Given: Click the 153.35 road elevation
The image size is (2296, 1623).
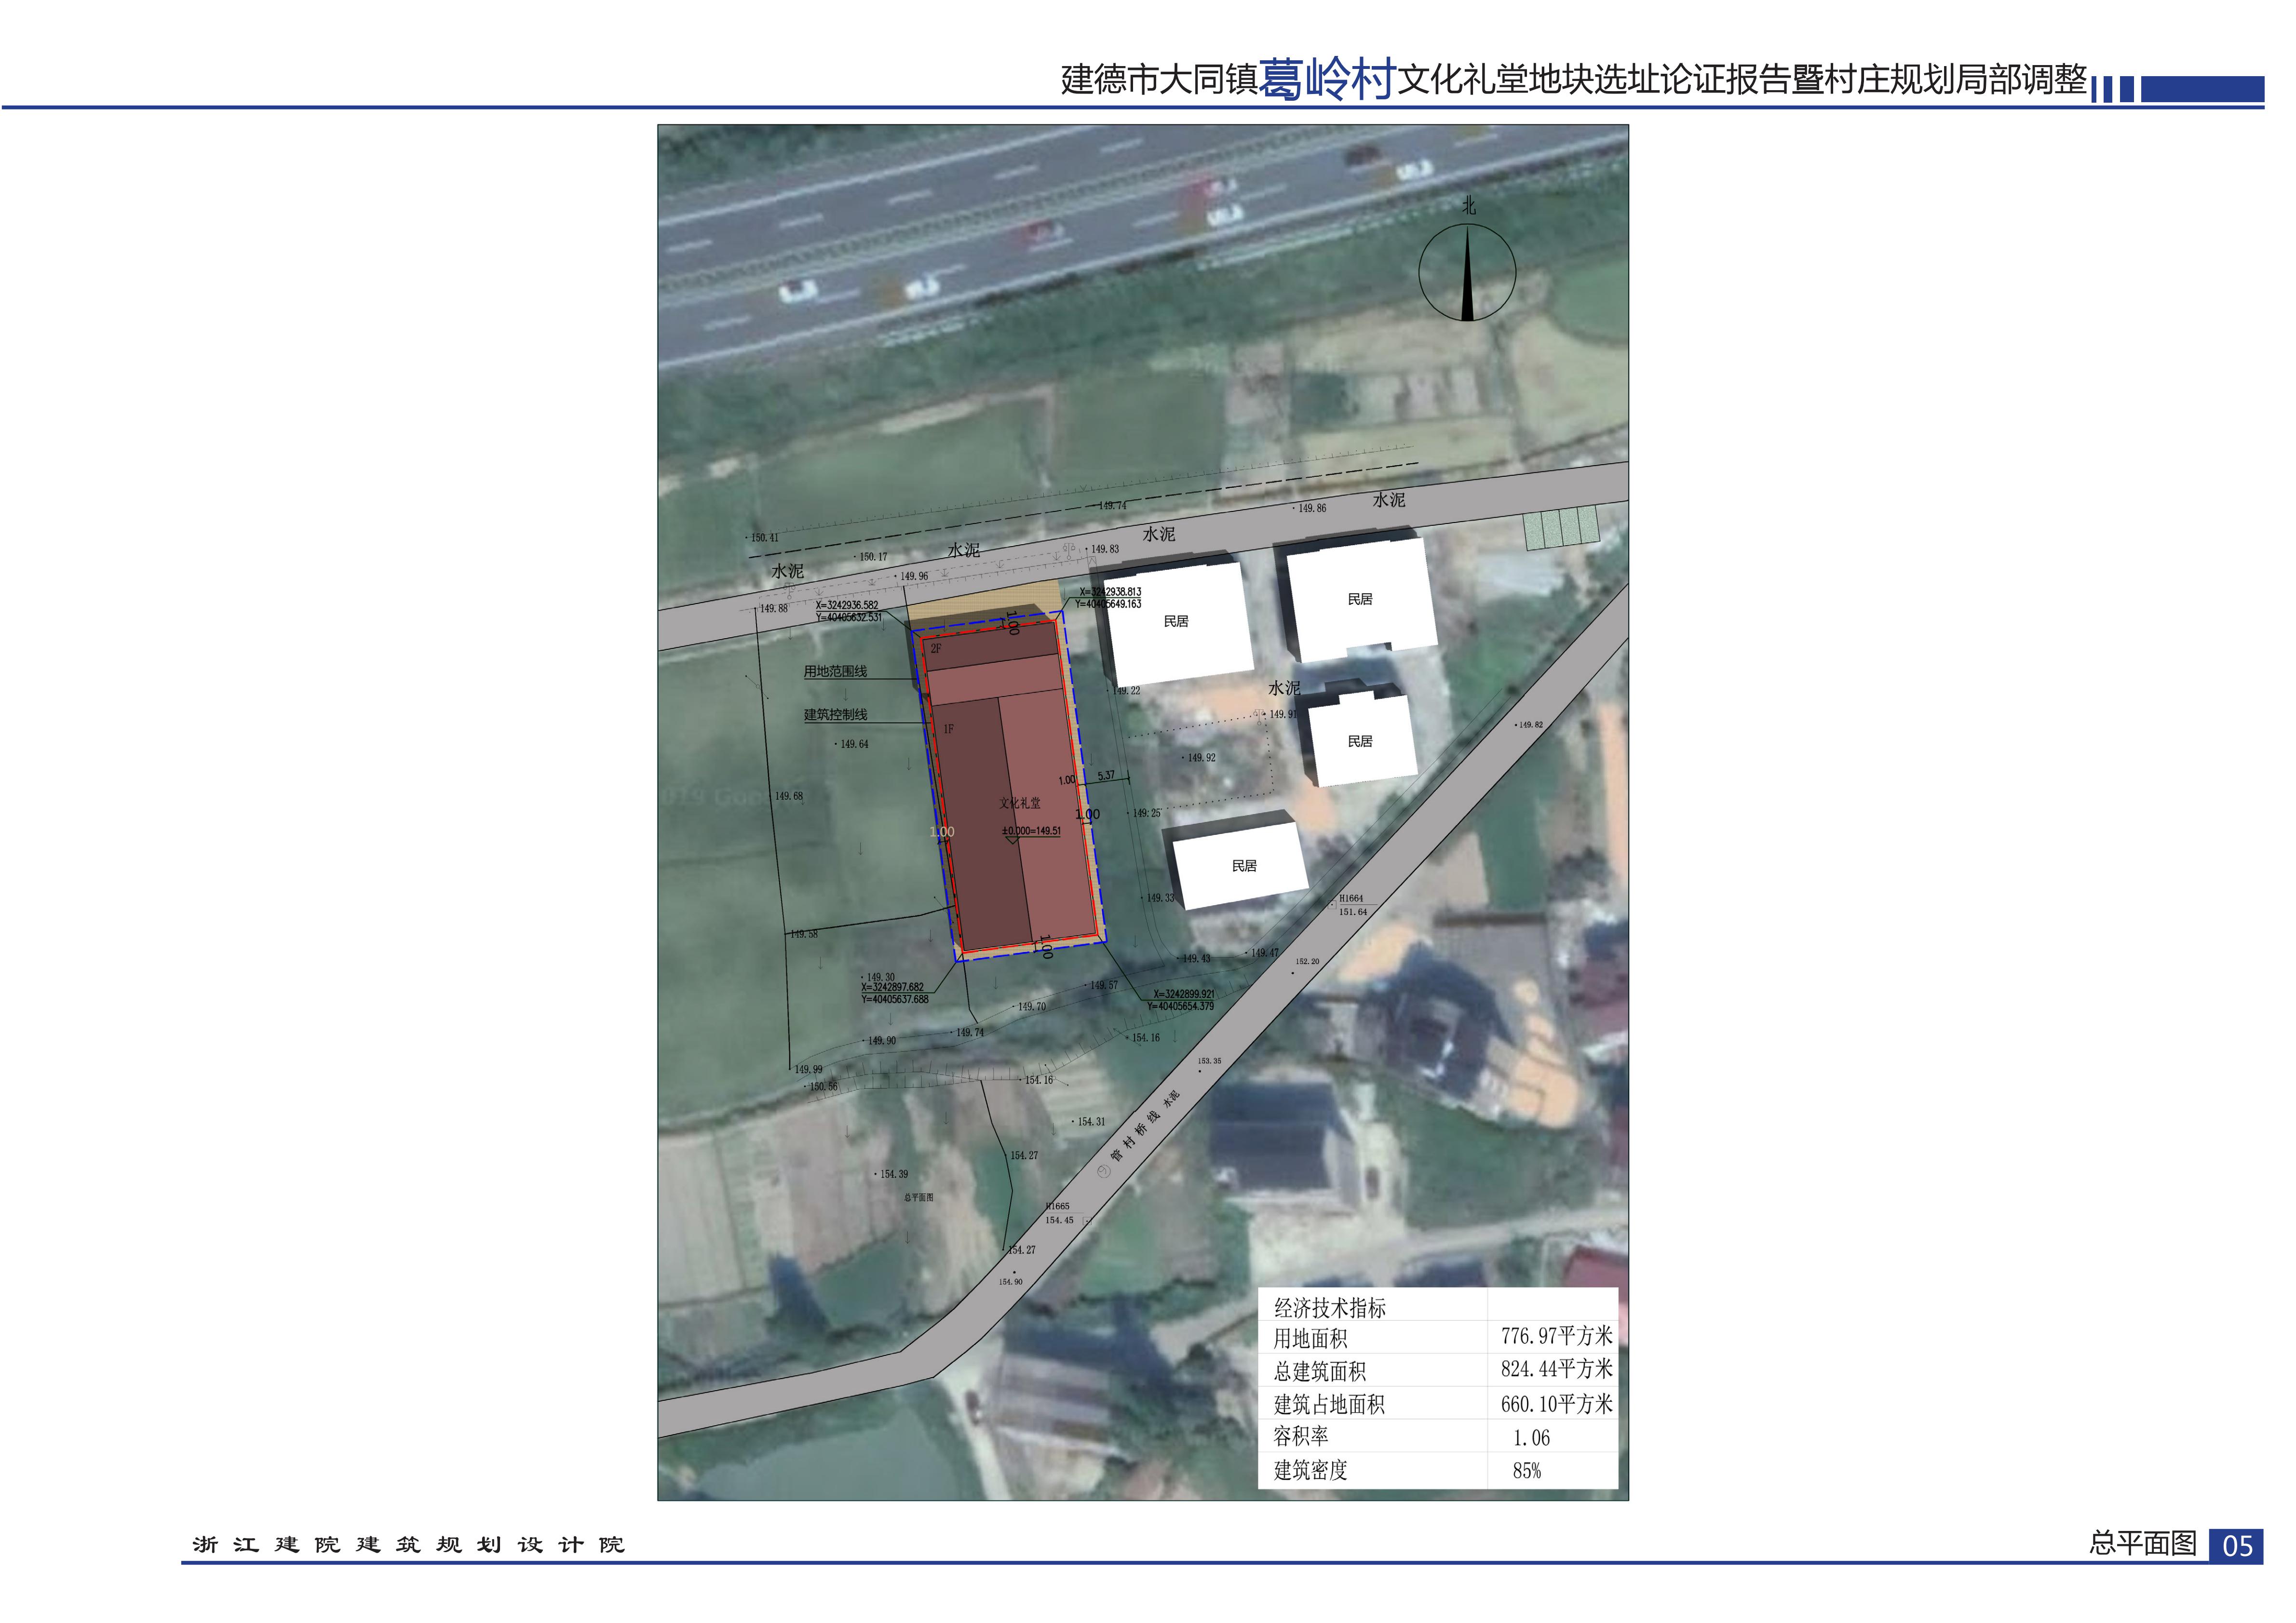Looking at the screenshot, I should [x=1209, y=1061].
